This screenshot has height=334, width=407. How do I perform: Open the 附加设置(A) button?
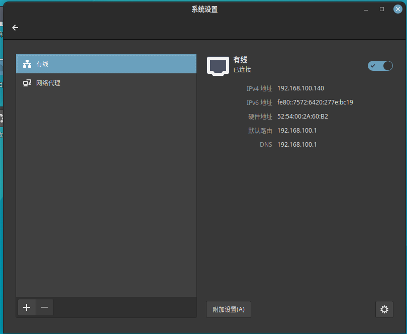[228, 309]
